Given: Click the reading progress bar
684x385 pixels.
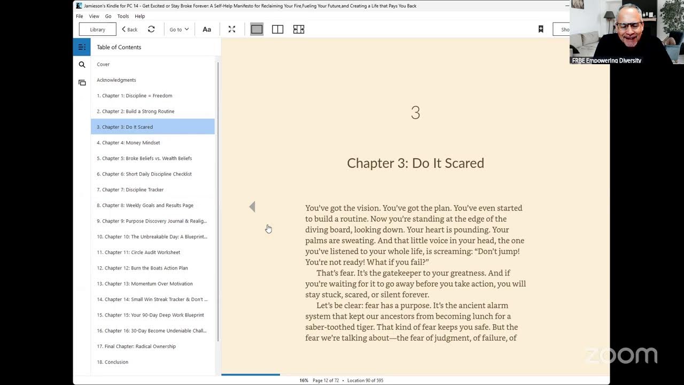Looking at the screenshot, I should click(415, 374).
